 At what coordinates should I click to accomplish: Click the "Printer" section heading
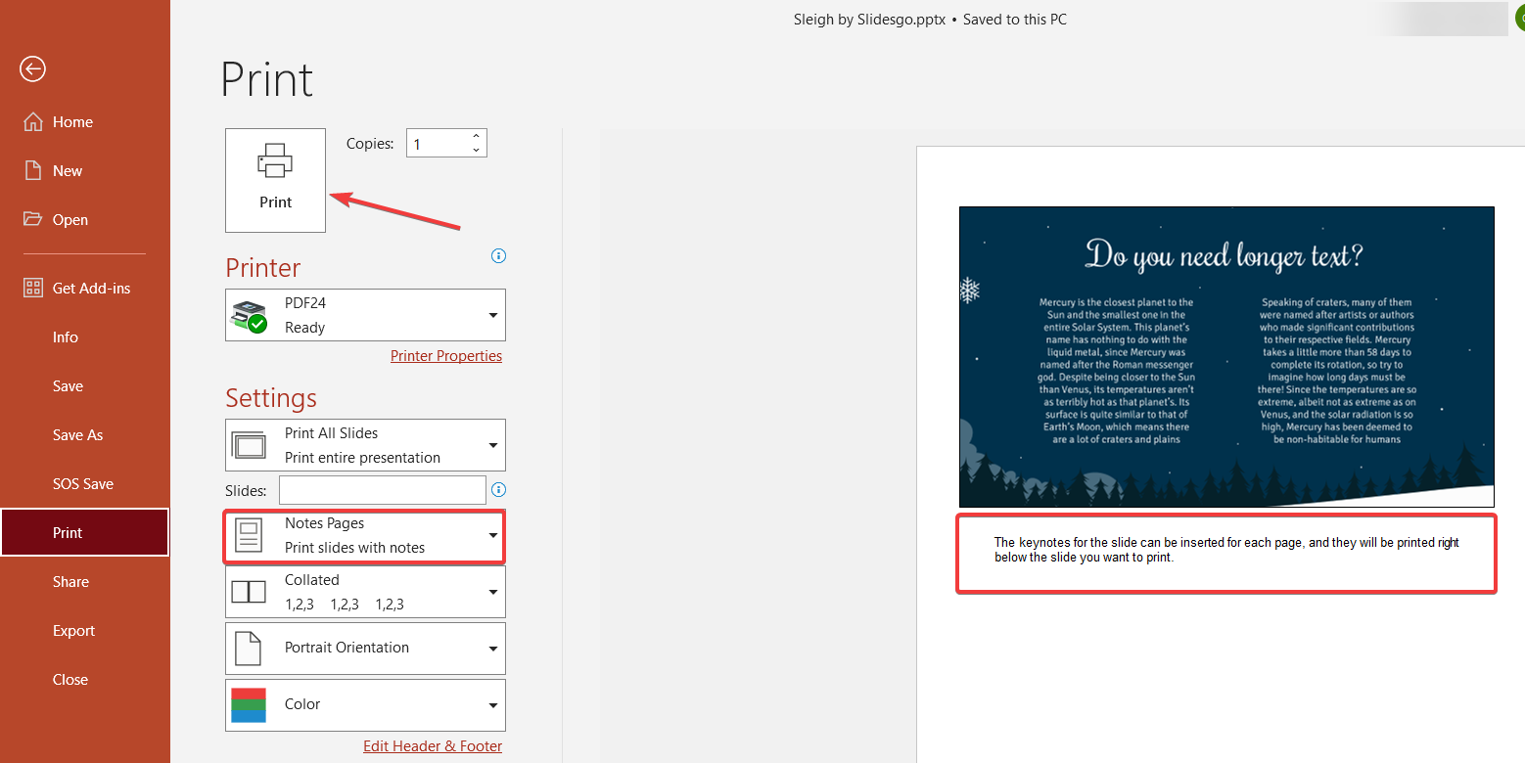[263, 268]
